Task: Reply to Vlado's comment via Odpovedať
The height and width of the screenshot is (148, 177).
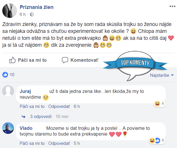Action: [x=59, y=143]
